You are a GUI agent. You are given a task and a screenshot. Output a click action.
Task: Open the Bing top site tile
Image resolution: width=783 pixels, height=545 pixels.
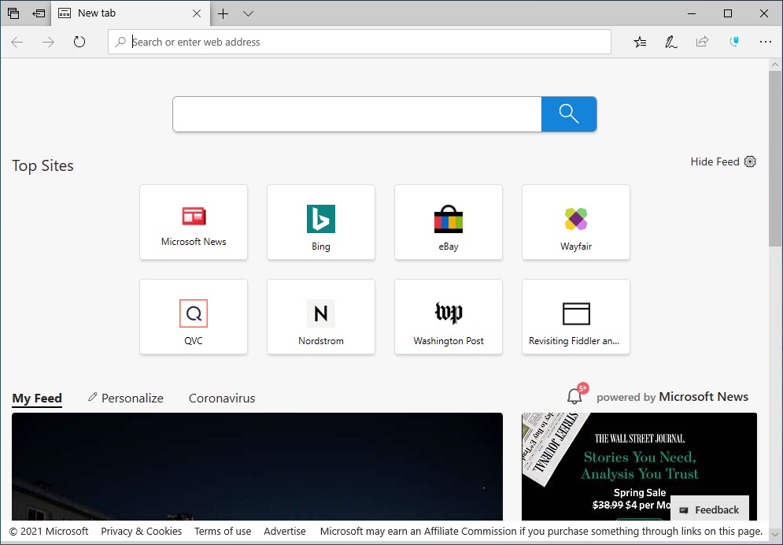[321, 222]
